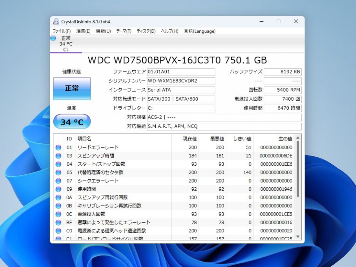The height and width of the screenshot is (267, 356).
Task: Click the buffer size field 8192 KB
Action: point(283,72)
